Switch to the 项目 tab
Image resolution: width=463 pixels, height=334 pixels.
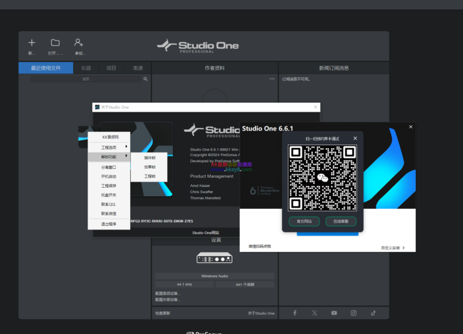(111, 68)
